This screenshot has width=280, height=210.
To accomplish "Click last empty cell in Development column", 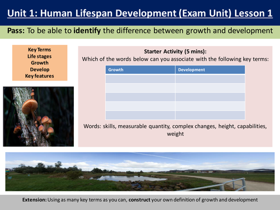I will tap(210, 115).
